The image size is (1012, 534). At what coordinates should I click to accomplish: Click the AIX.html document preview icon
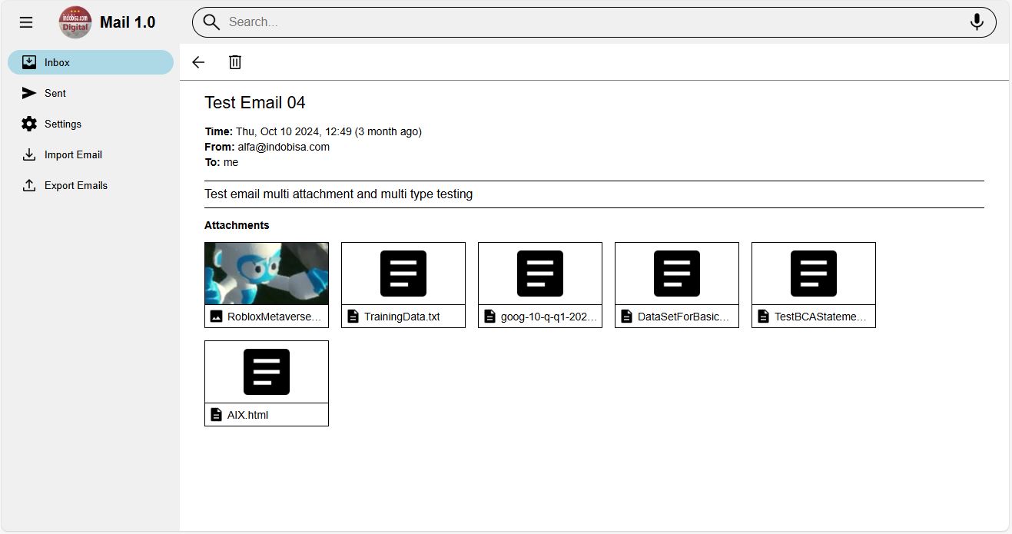pyautogui.click(x=267, y=372)
